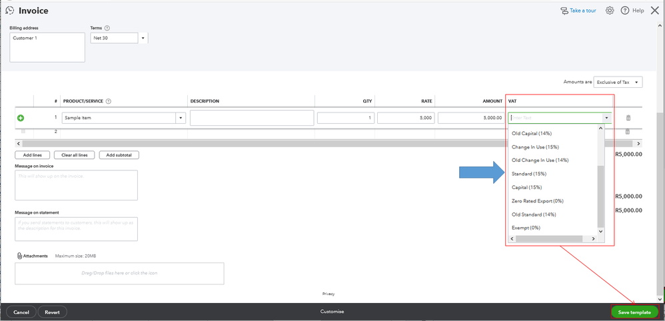Click the page vertical scrollbar thumb

(x=661, y=204)
